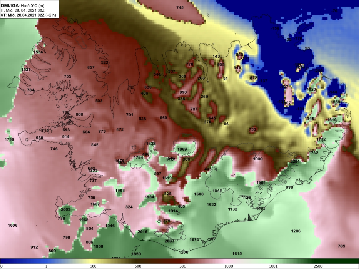Click the map value 1061
This screenshot has height=269, width=359.
pos(217,191)
